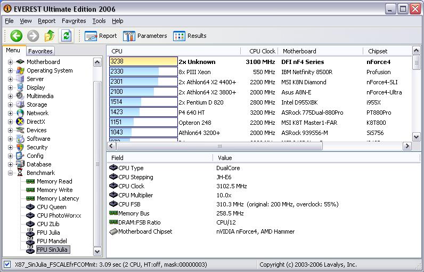Click the grey Forward arrow icon
424x272 pixels.
tap(33, 36)
